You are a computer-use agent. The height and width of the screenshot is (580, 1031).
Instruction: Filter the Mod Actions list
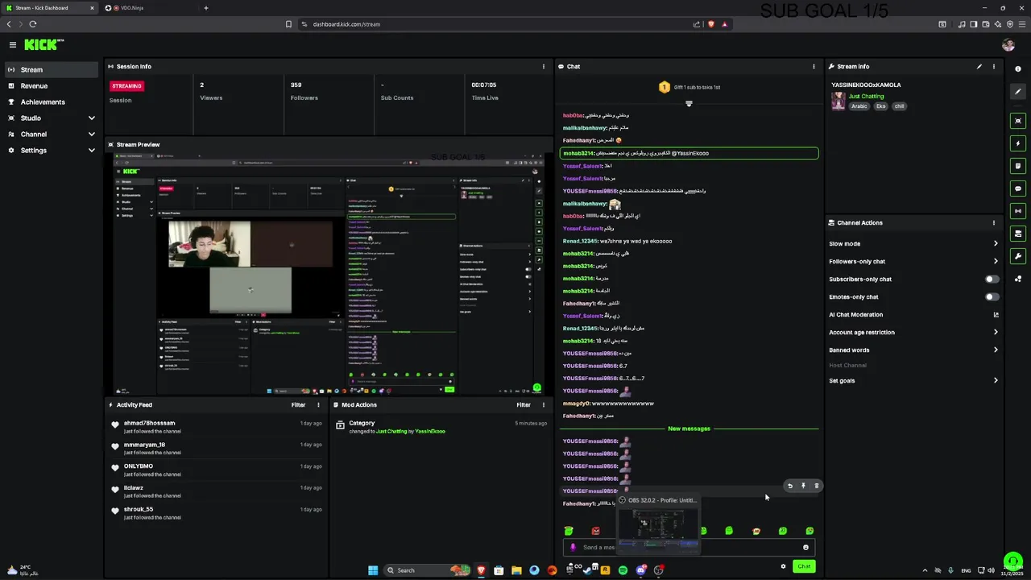(x=524, y=405)
